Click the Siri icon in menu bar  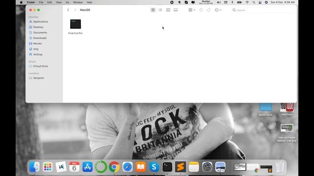pyautogui.click(x=266, y=2)
